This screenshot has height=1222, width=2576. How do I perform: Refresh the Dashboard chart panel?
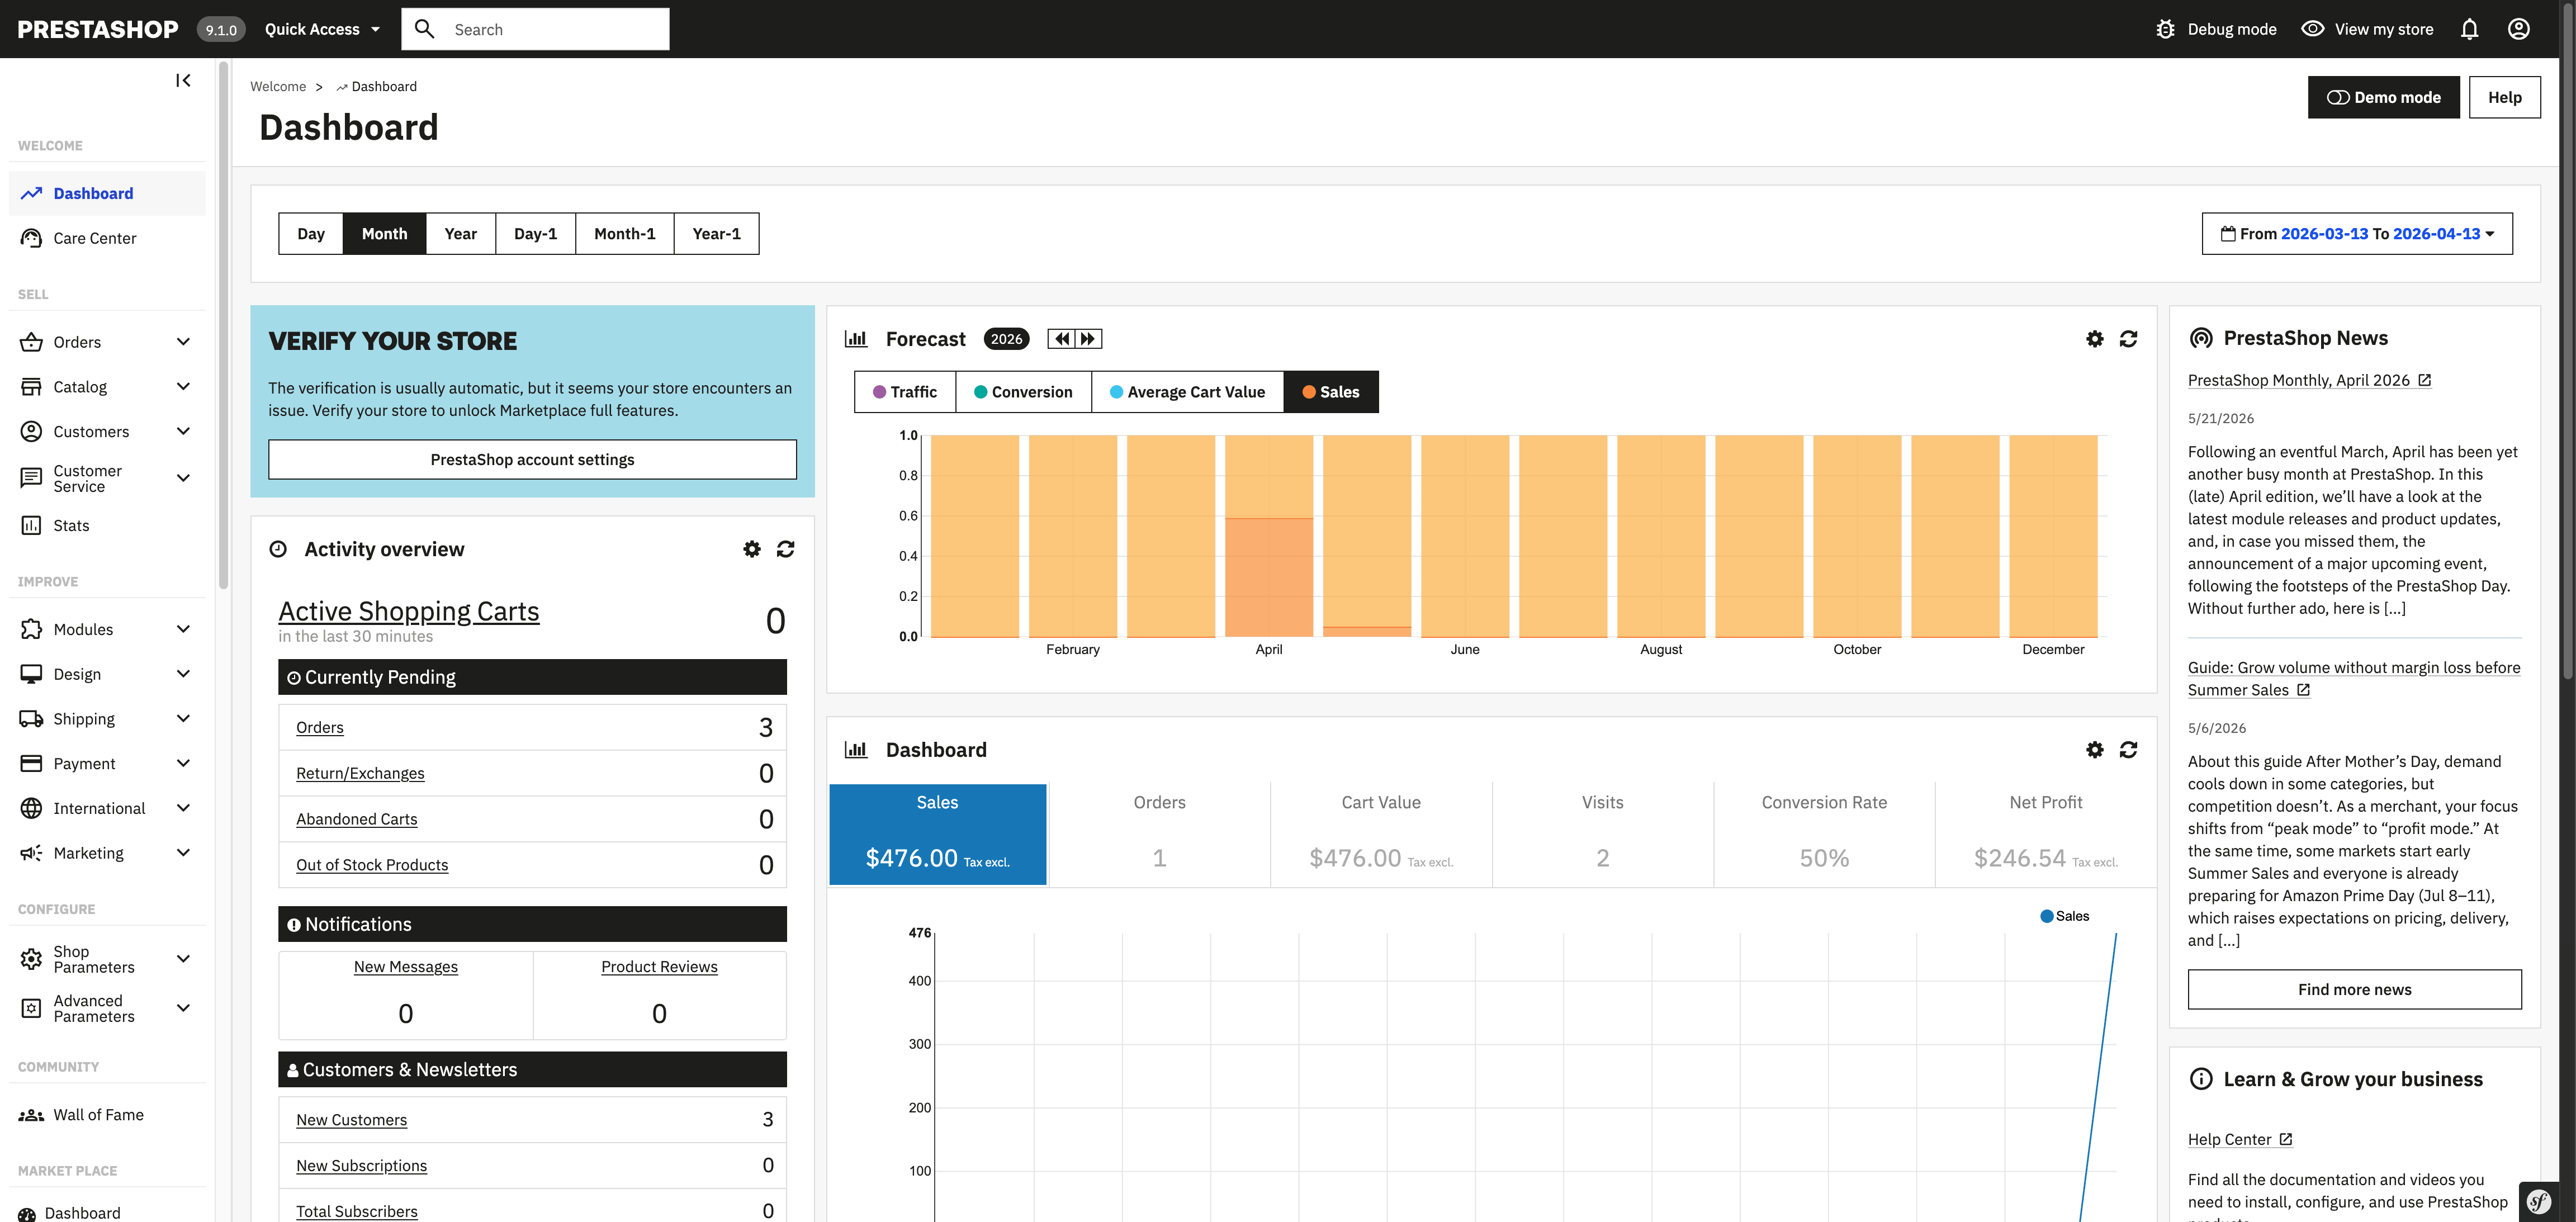tap(2128, 750)
